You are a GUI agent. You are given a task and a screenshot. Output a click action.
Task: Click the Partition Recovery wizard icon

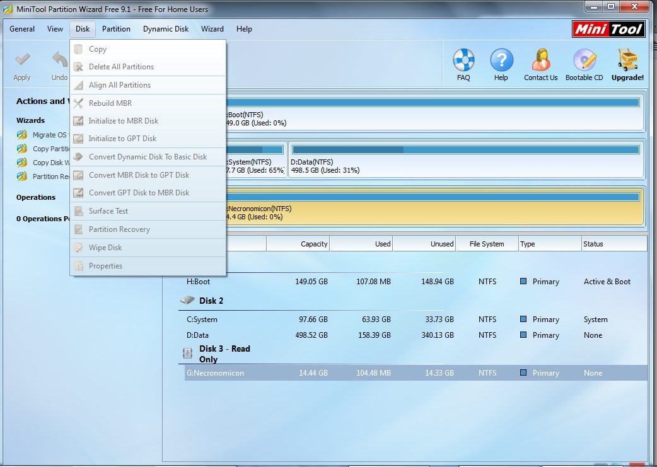click(x=22, y=176)
